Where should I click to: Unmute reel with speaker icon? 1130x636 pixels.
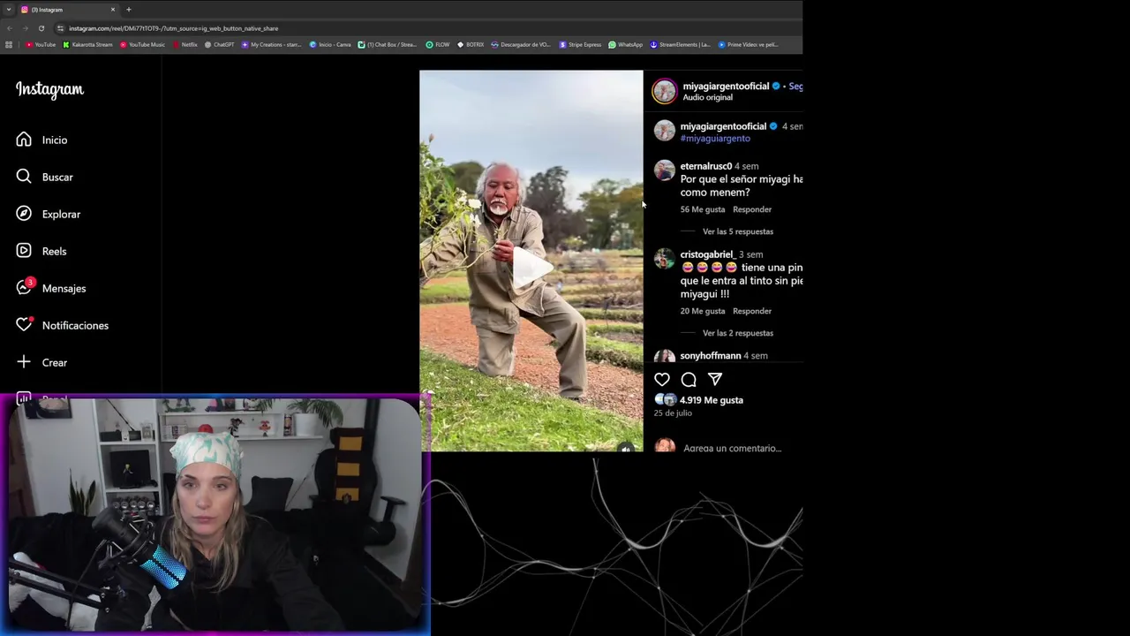626,448
